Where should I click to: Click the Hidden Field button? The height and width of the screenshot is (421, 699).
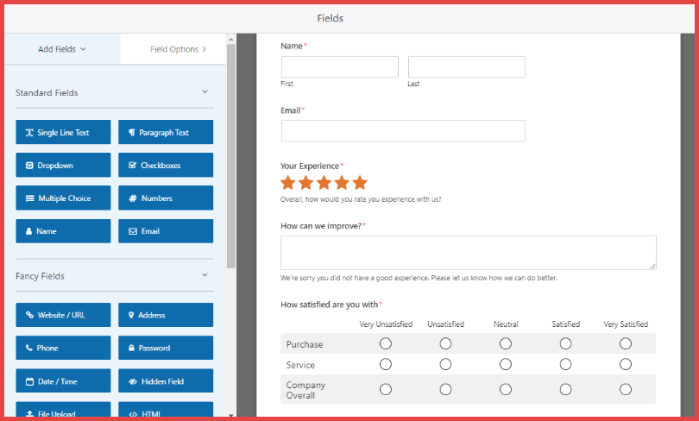click(165, 381)
